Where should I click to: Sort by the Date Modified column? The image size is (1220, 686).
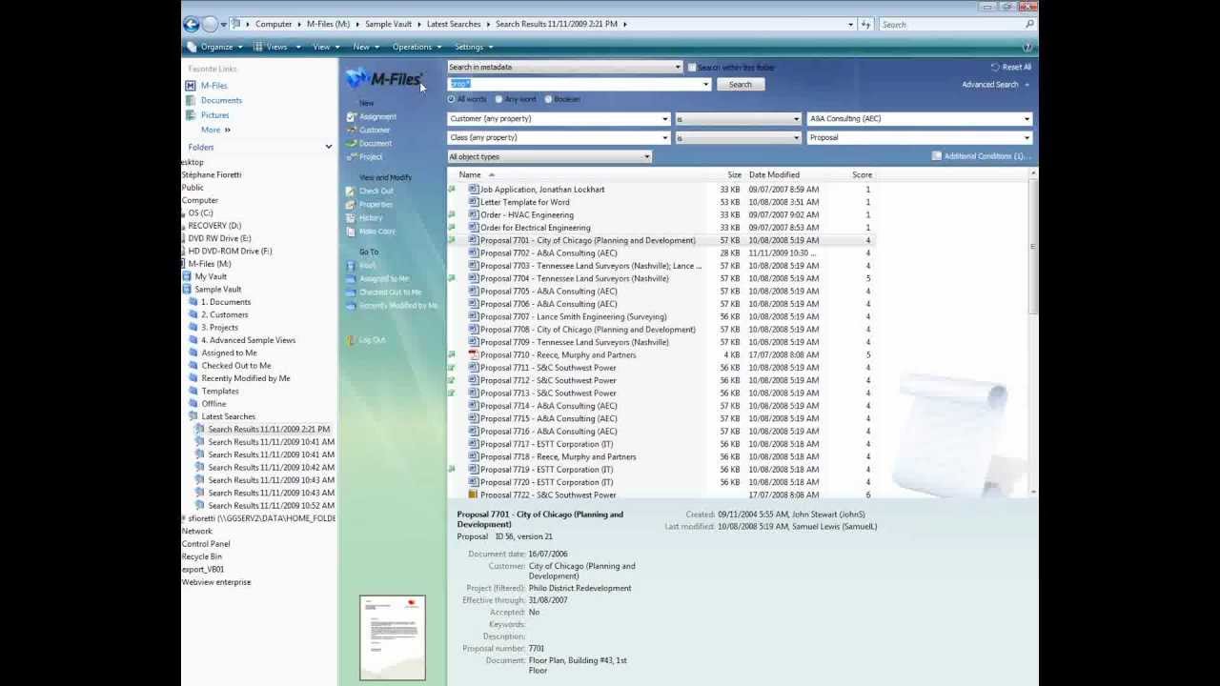click(774, 174)
